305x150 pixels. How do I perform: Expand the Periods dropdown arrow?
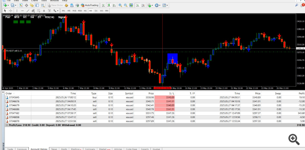click(x=160, y=5)
